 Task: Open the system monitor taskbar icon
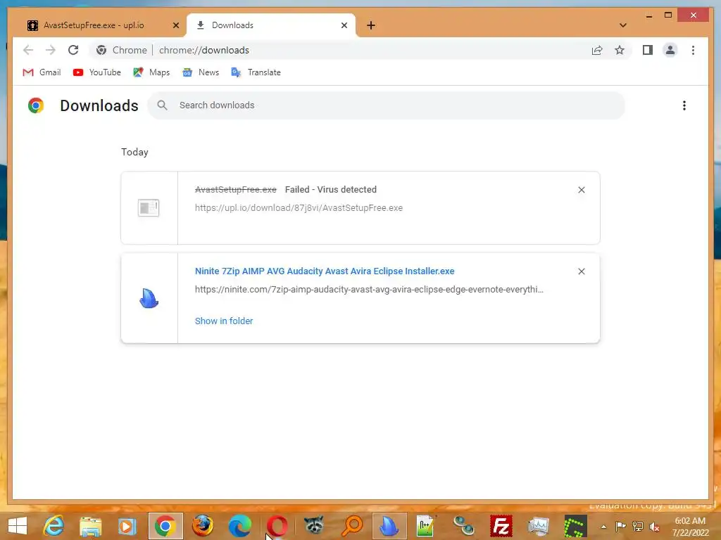538,526
